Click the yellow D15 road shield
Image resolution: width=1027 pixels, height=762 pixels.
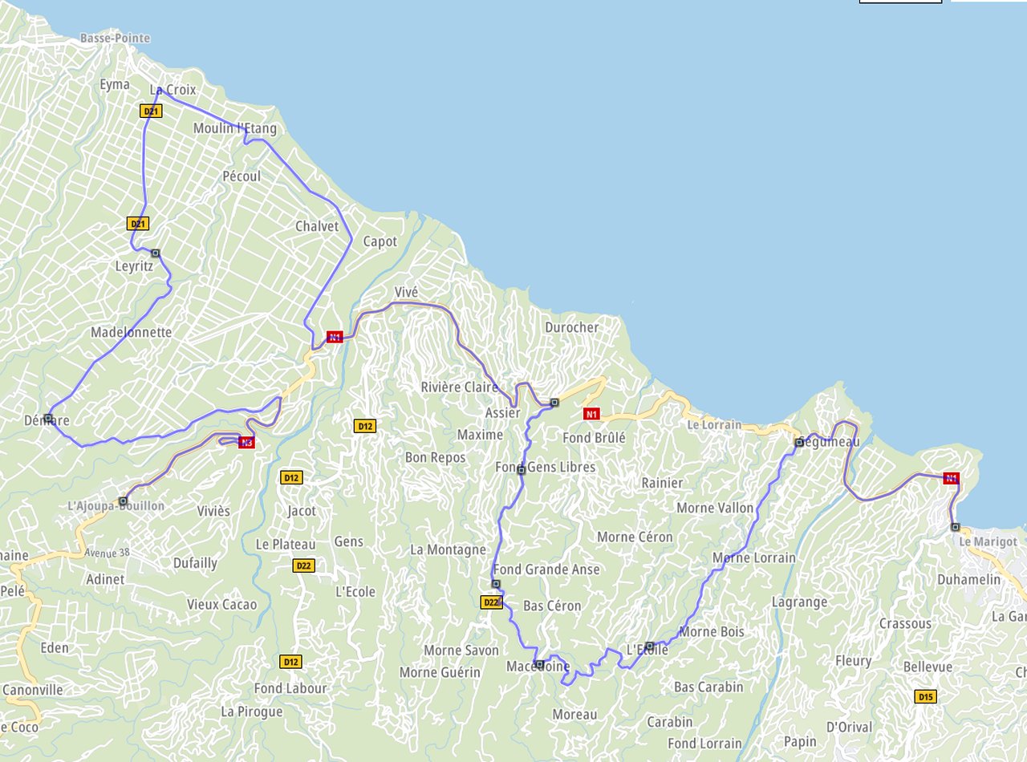click(x=926, y=697)
